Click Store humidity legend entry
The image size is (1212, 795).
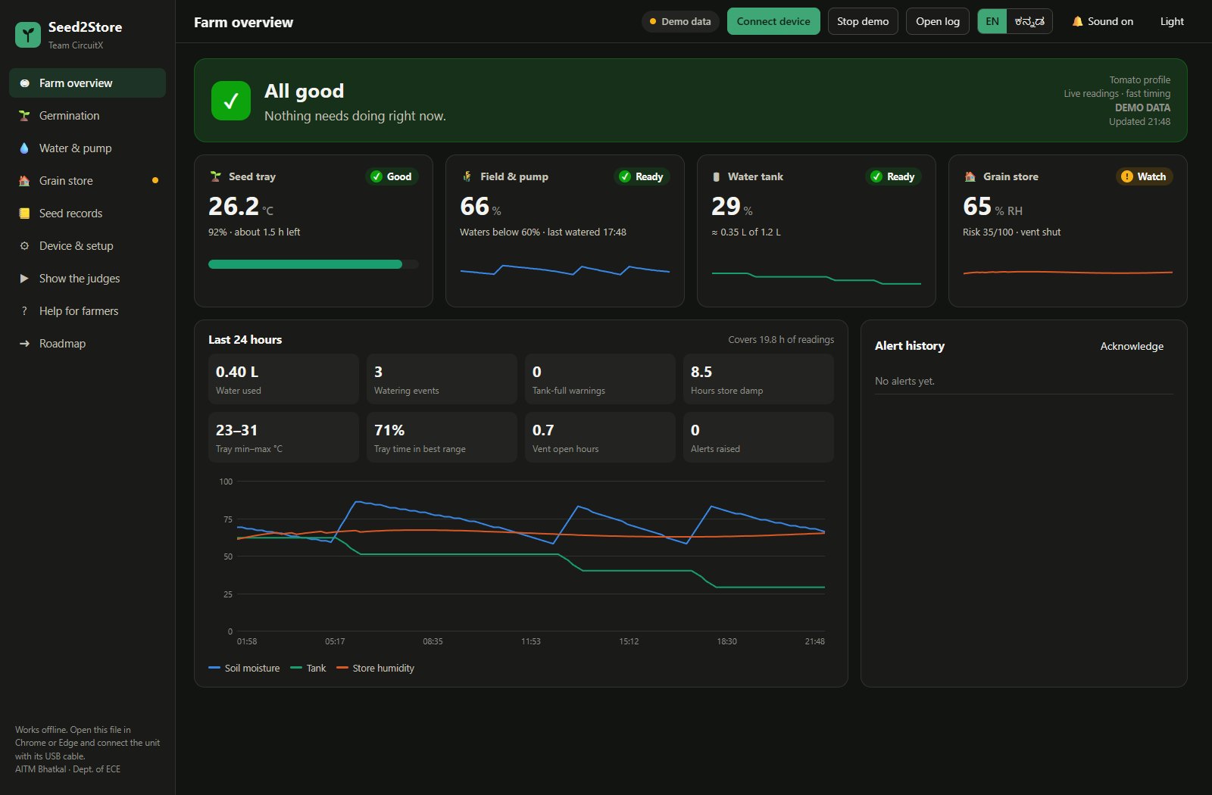(x=375, y=668)
